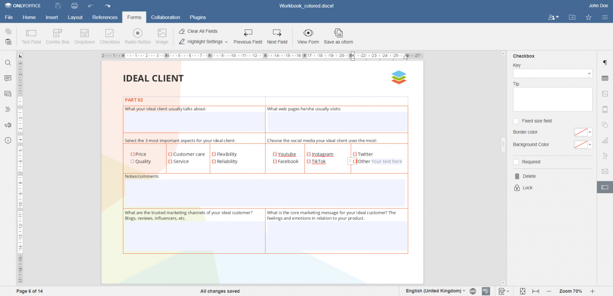Open Paragraph settings in the right sidebar
Image resolution: width=613 pixels, height=296 pixels.
tap(605, 63)
